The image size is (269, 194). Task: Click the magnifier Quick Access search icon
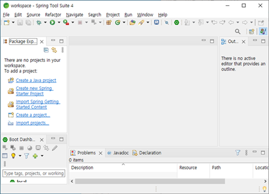(x=238, y=32)
